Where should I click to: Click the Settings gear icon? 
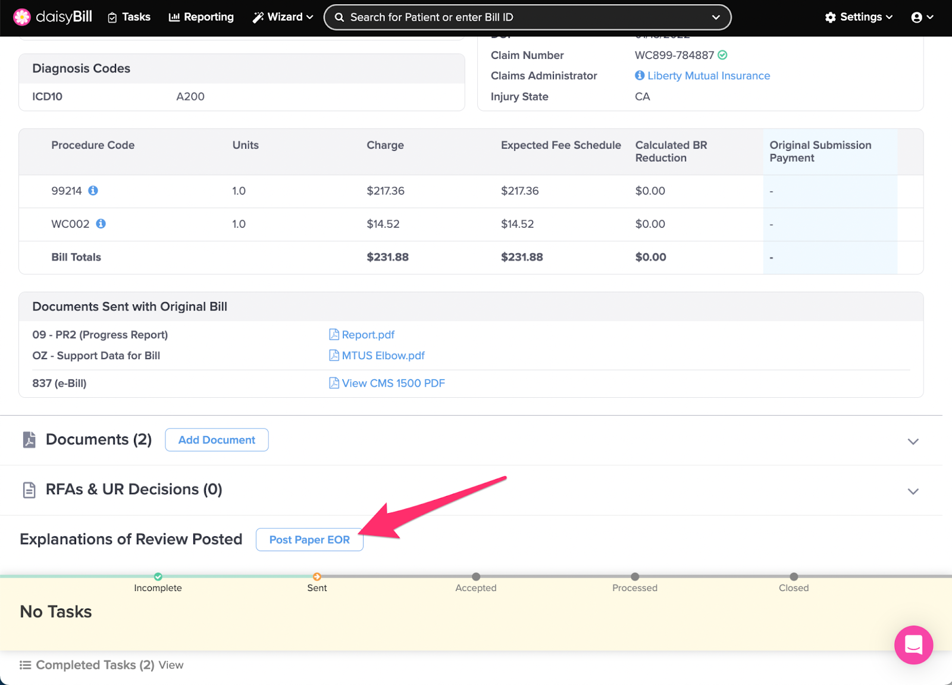pyautogui.click(x=831, y=17)
